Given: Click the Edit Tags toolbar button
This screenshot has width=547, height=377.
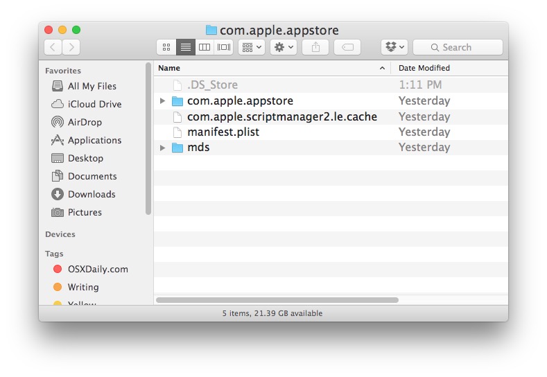Looking at the screenshot, I should click(347, 47).
